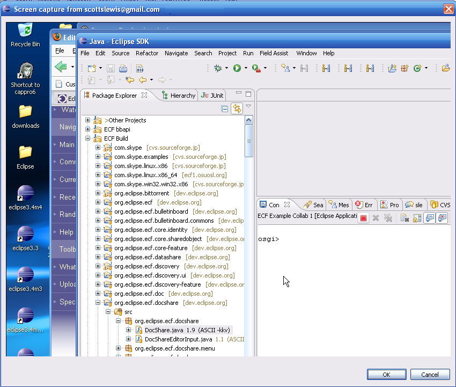Expand the org.eclipse.bittorrent project

click(x=98, y=193)
